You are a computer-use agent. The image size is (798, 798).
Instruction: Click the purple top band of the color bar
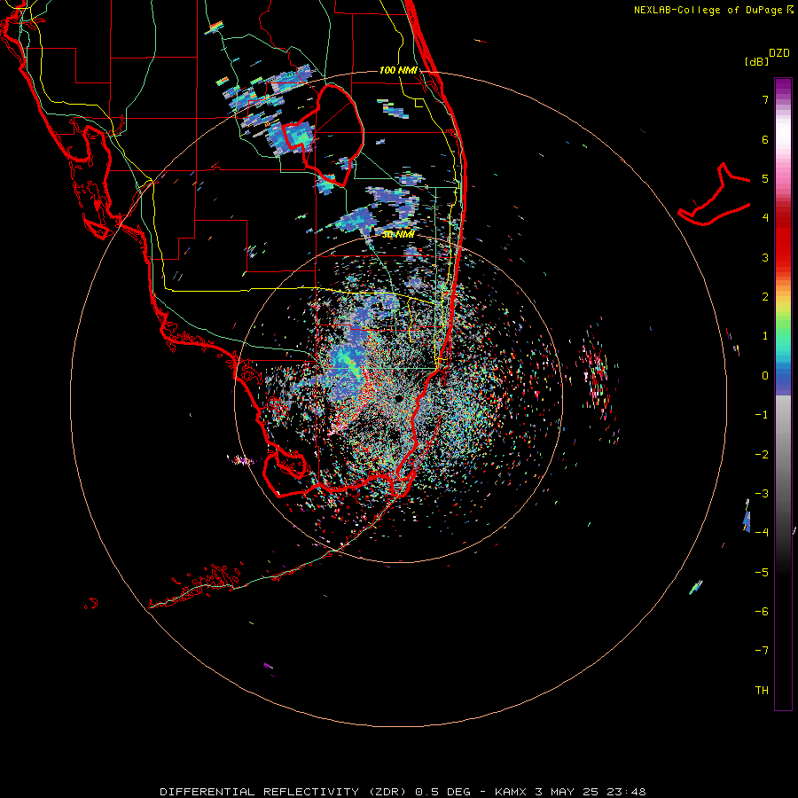pyautogui.click(x=783, y=87)
